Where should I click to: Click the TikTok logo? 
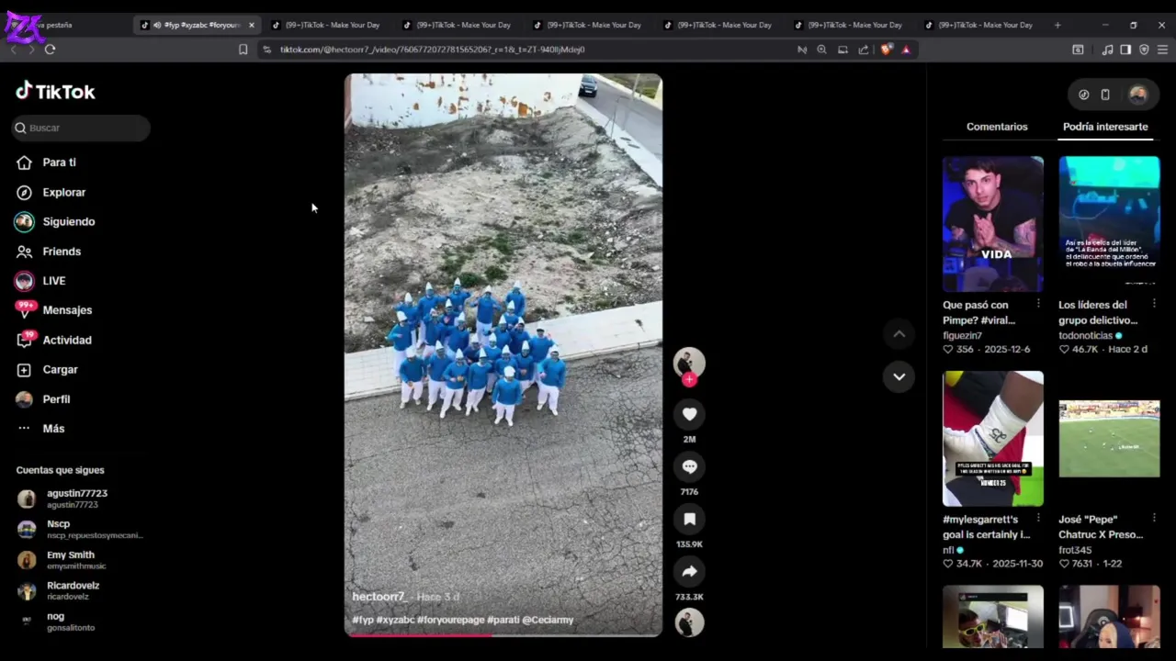pyautogui.click(x=55, y=91)
